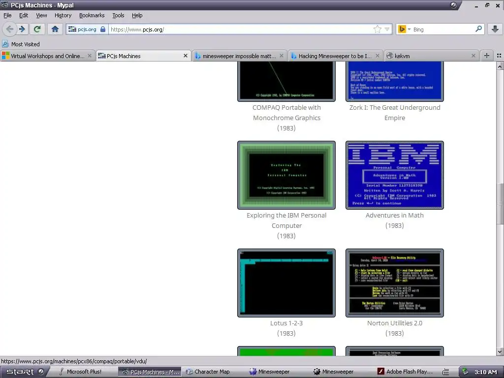
Task: Click scrollbar up arrow
Action: (500, 66)
